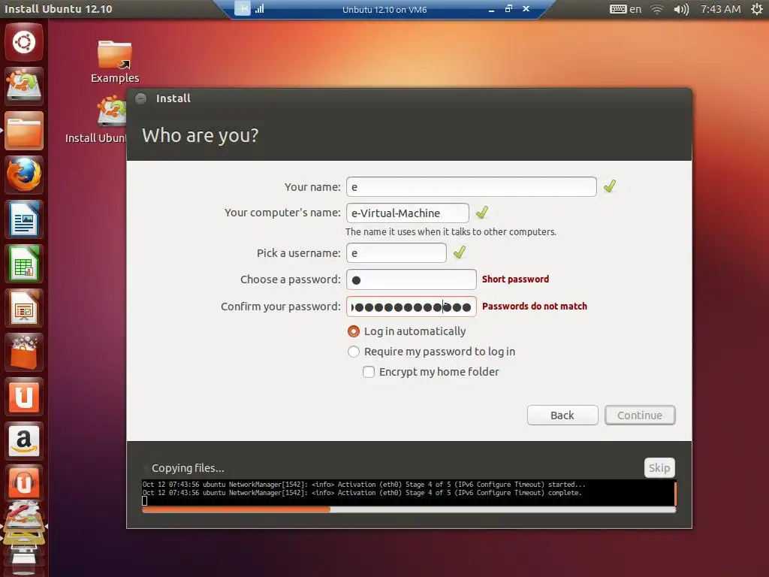The image size is (769, 577).
Task: Click Passwords do not match warning
Action: click(535, 307)
